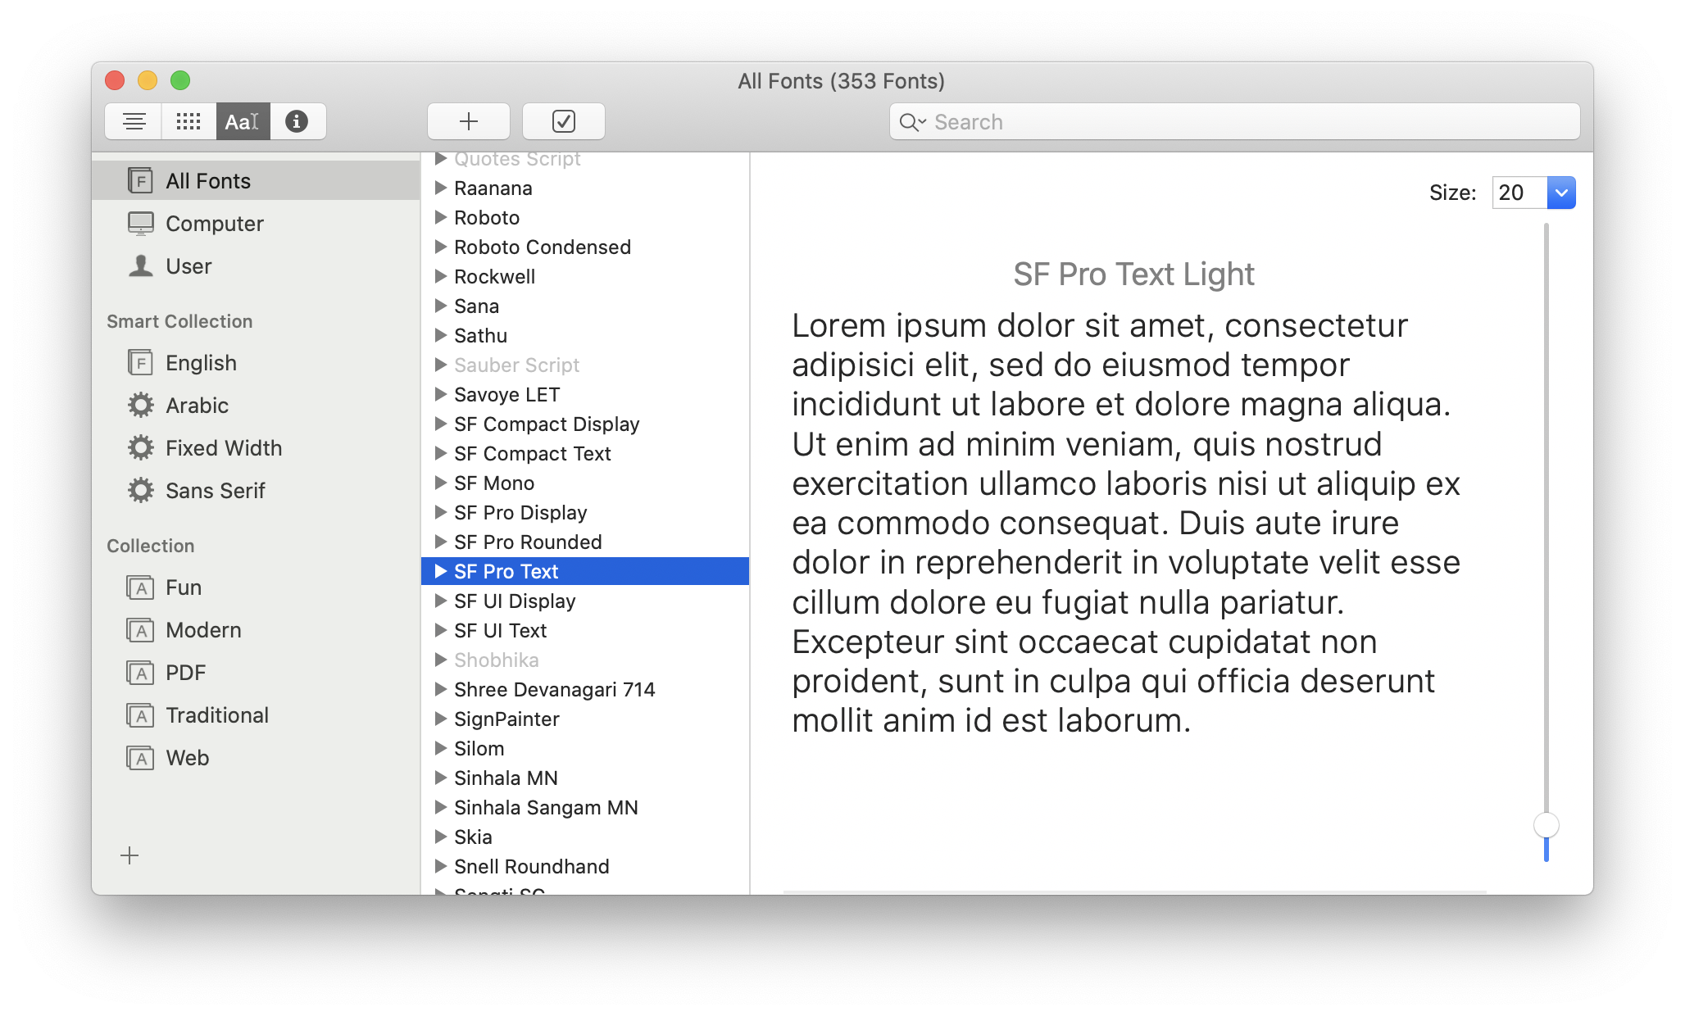Select the SignPainter font family

pos(585,719)
